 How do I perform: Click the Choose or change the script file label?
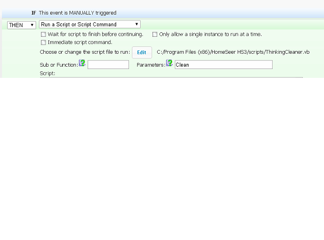pyautogui.click(x=85, y=52)
